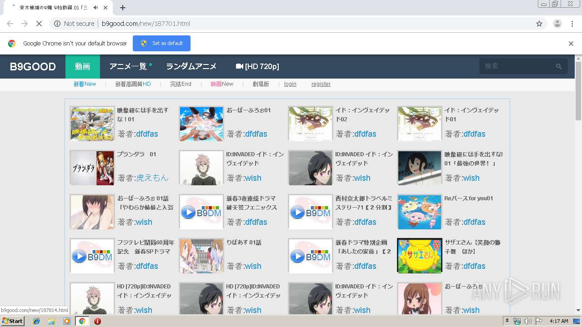Open 新春3夜連続ドラマ B9DM play thumbnail
The image size is (582, 327).
pos(201,212)
